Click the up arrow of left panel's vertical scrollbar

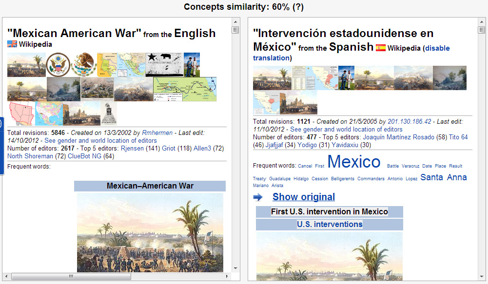click(235, 22)
